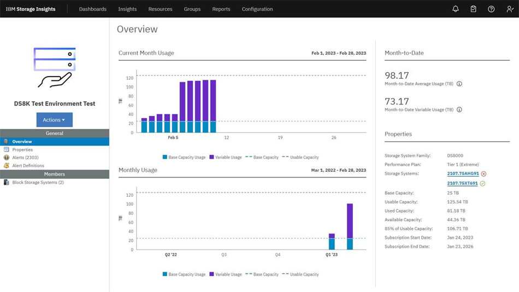Click the Alerts sidebar icon

point(7,157)
